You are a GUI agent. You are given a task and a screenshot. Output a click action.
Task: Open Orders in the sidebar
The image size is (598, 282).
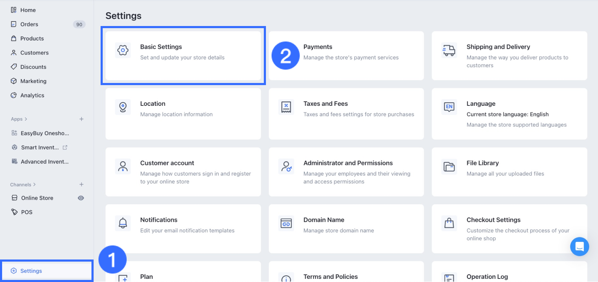tap(29, 24)
